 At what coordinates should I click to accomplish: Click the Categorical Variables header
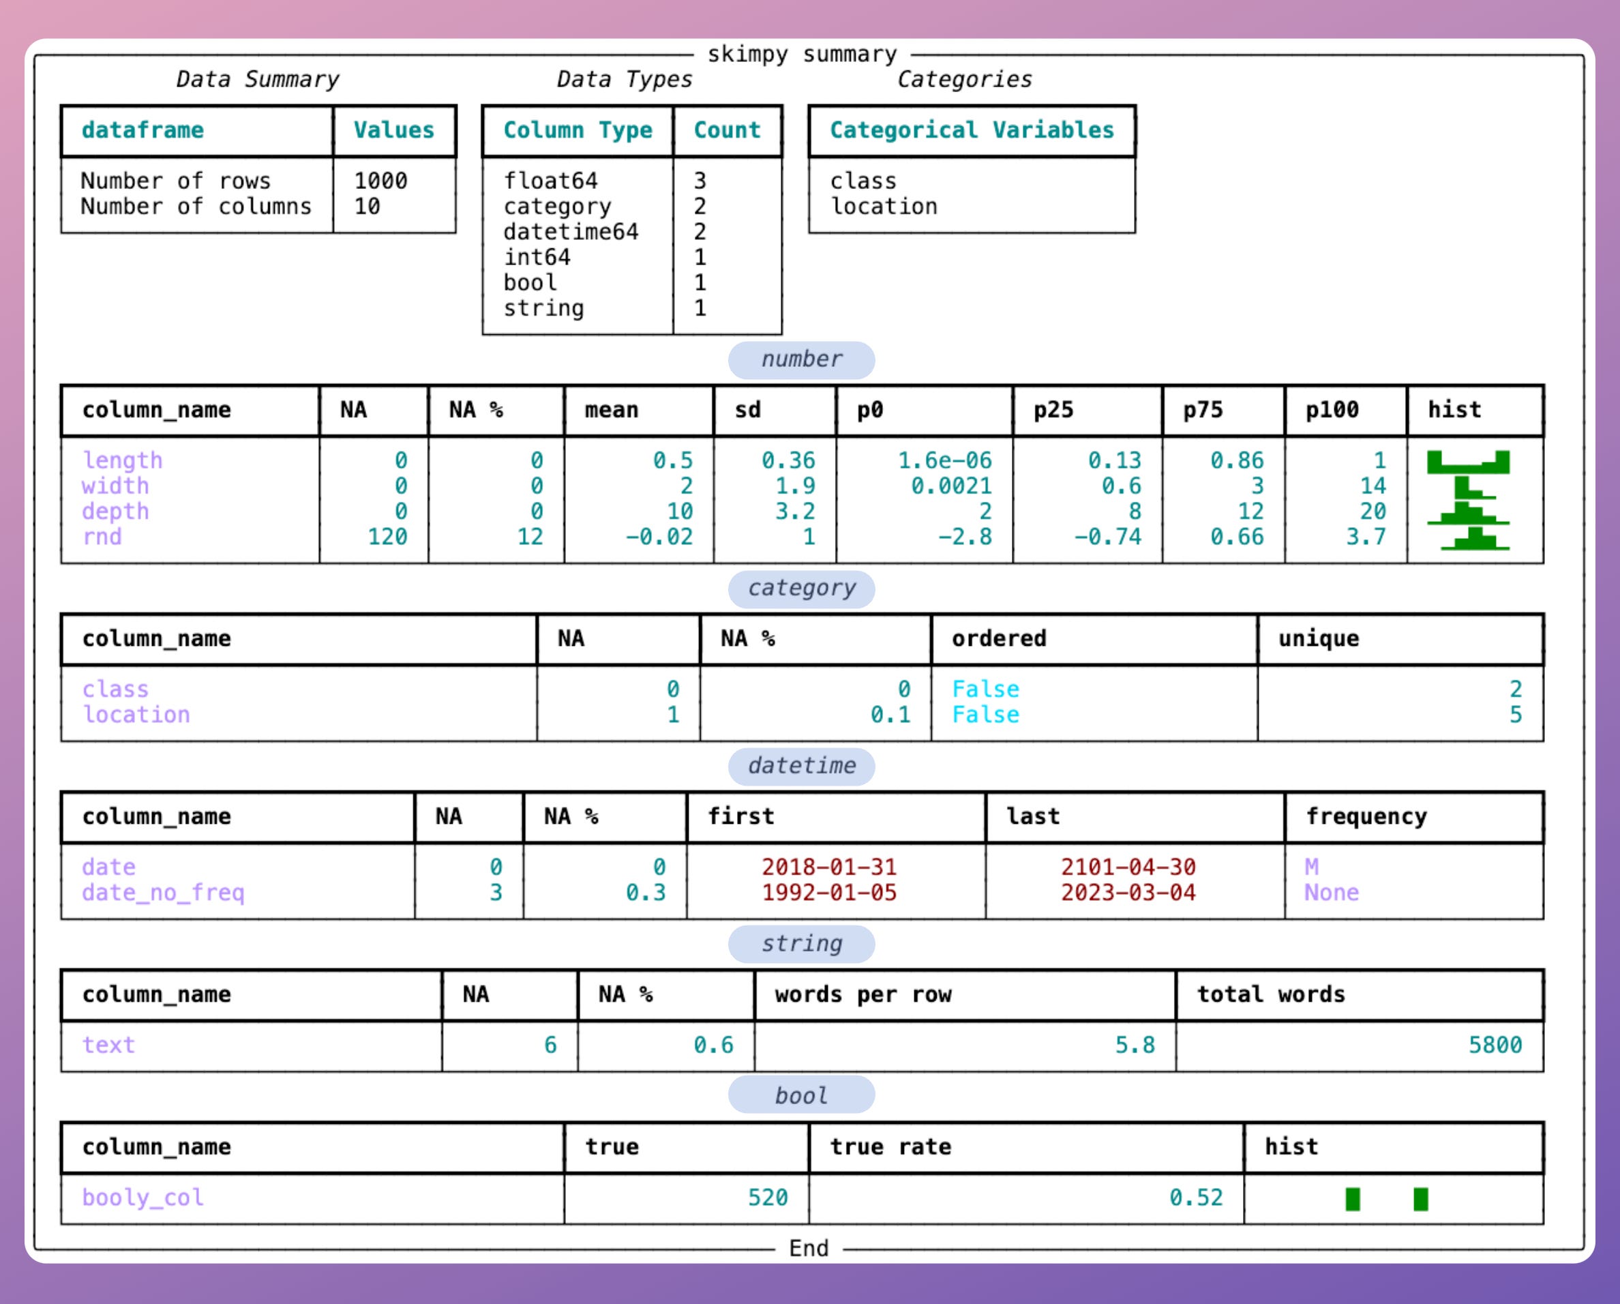(972, 131)
